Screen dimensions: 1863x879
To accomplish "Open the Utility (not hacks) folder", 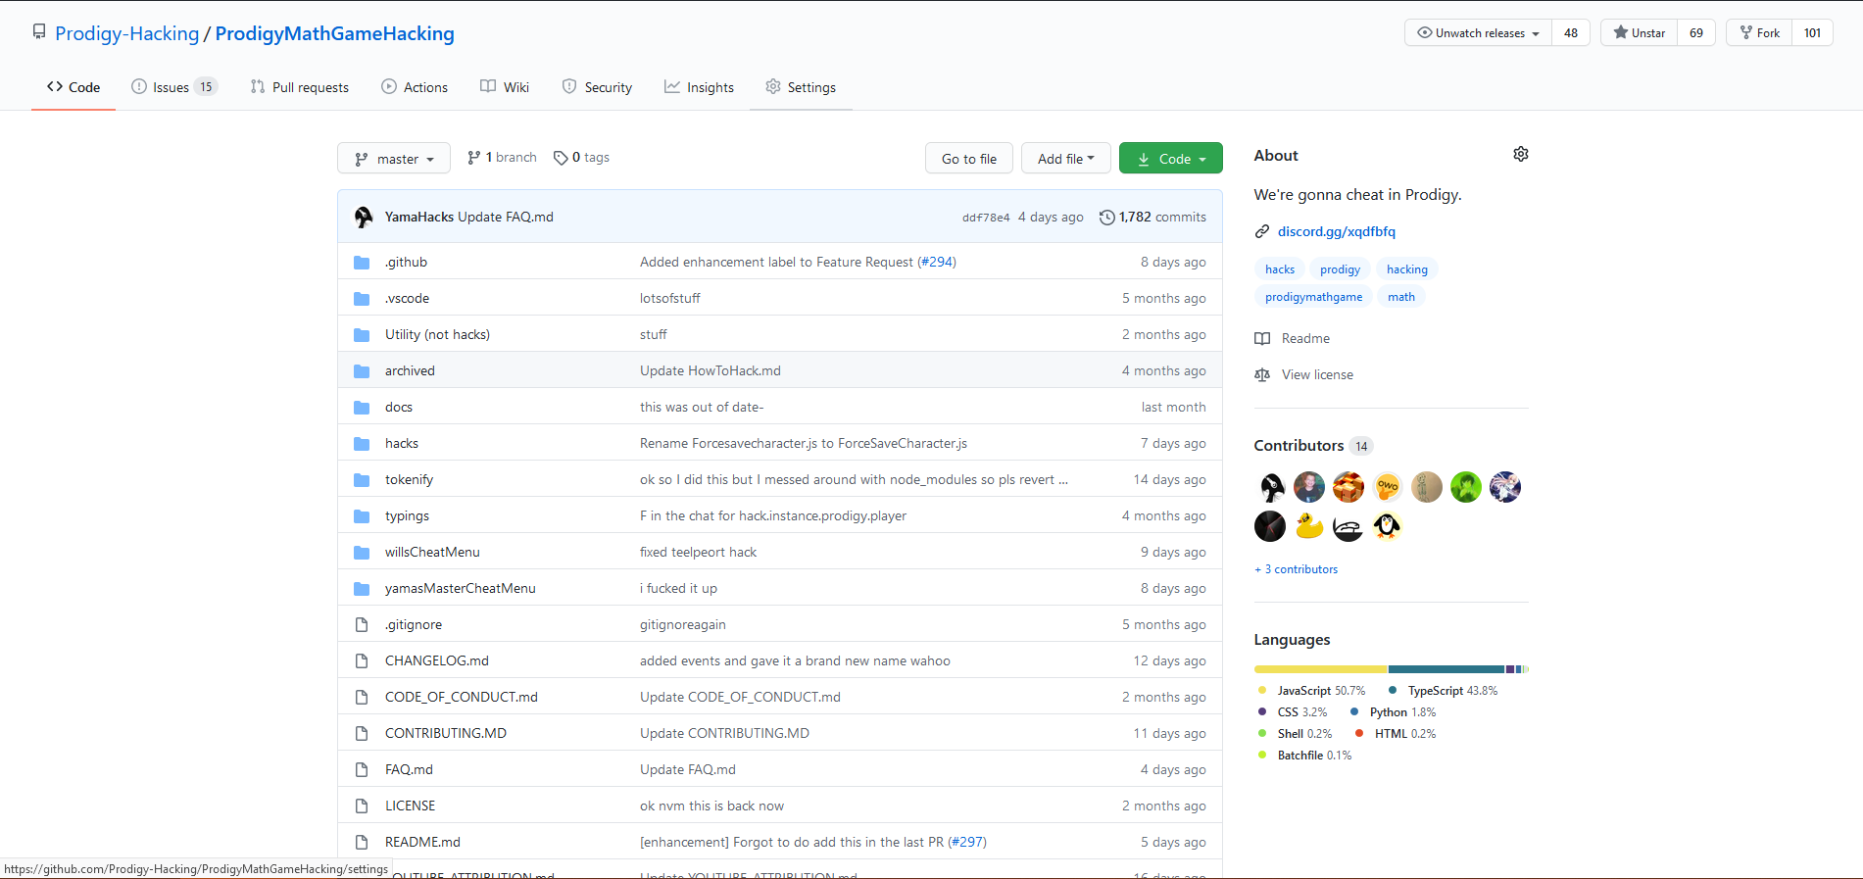I will coord(437,334).
